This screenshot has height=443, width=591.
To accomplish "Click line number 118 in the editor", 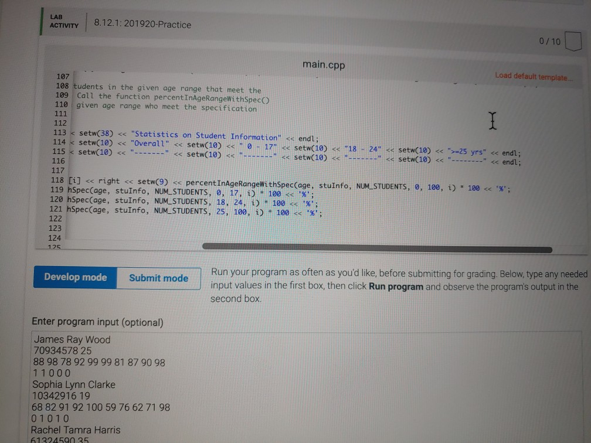I will pos(57,180).
